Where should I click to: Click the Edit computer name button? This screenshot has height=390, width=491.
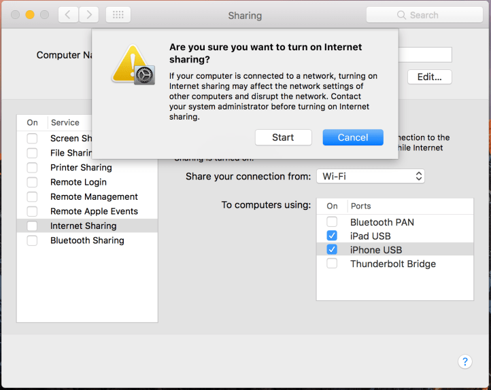pyautogui.click(x=429, y=77)
